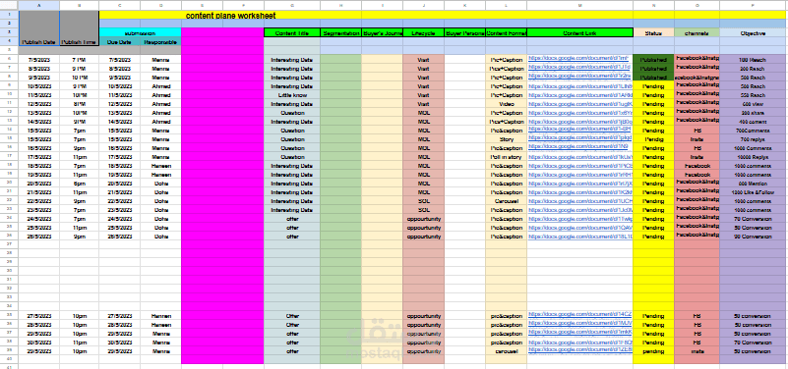Click the '1000 Like &Follow' objective cell
The width and height of the screenshot is (788, 369).
pos(754,192)
